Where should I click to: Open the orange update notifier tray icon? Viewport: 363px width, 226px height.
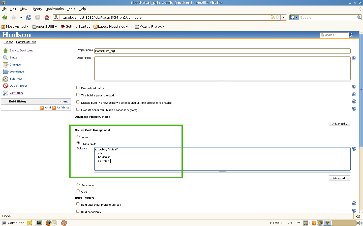pos(314,223)
